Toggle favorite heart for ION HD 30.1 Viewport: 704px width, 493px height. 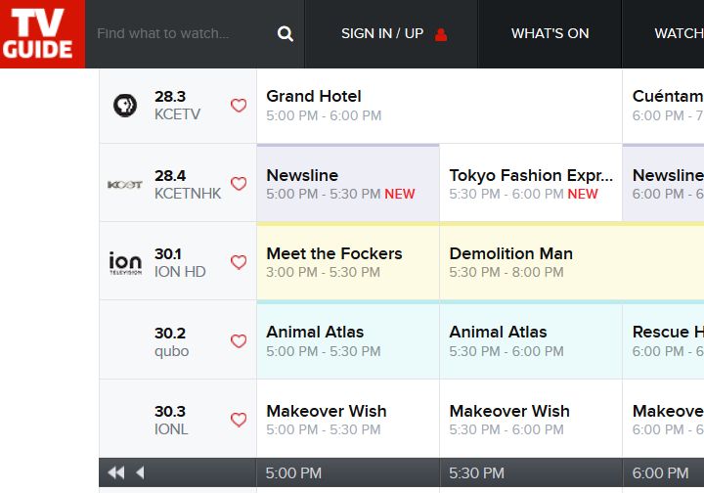click(239, 262)
